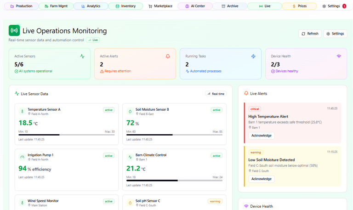Click the Real-time badge
The image size is (353, 210).
[x=216, y=94]
